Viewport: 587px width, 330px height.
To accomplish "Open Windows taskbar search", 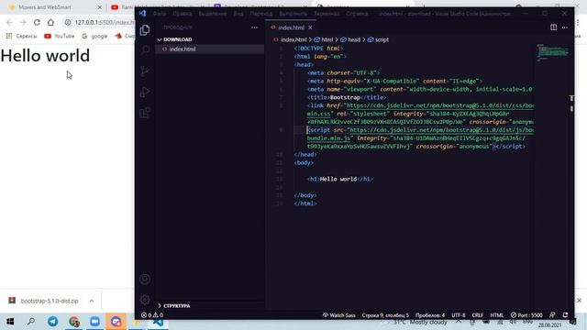I will pyautogui.click(x=31, y=322).
